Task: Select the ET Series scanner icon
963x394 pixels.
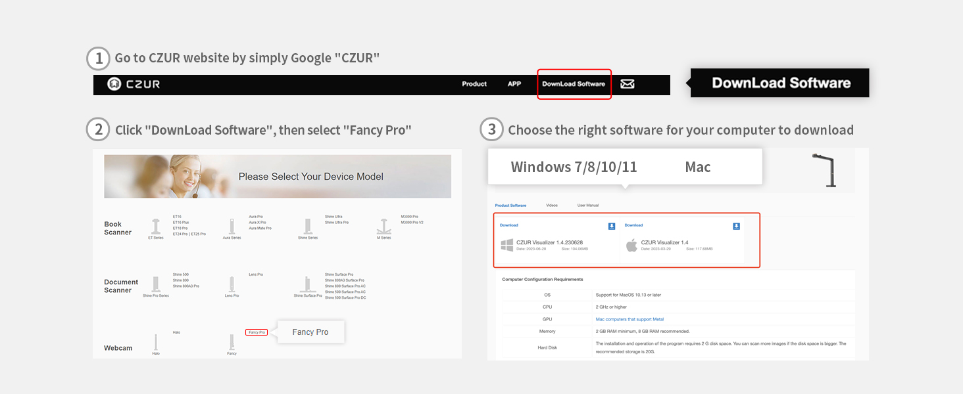Action: [155, 227]
